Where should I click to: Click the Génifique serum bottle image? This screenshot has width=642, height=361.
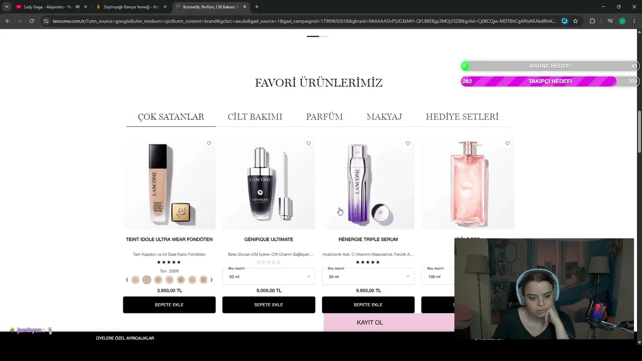(269, 184)
